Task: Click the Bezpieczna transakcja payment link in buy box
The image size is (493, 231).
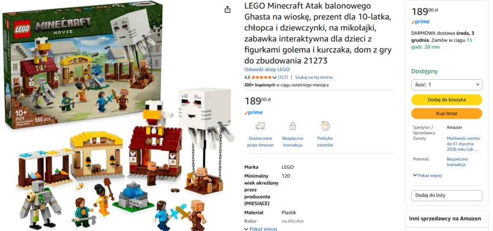Action: pyautogui.click(x=457, y=162)
